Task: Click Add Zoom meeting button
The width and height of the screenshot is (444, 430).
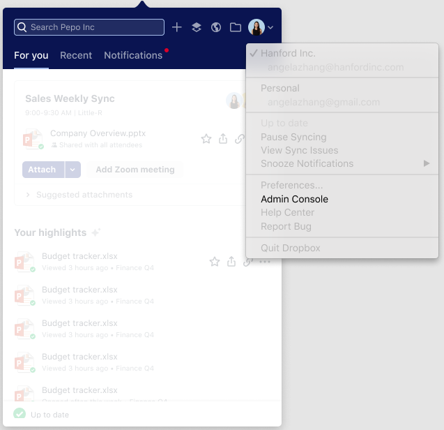Action: [x=135, y=170]
